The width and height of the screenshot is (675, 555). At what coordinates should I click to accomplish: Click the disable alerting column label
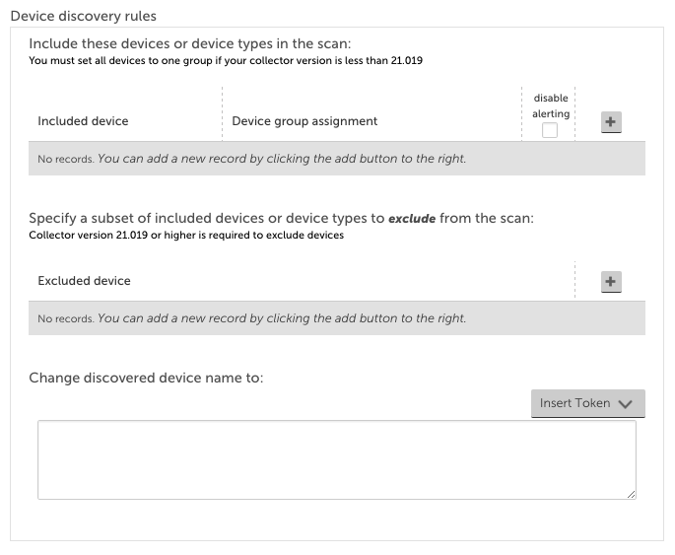[551, 105]
